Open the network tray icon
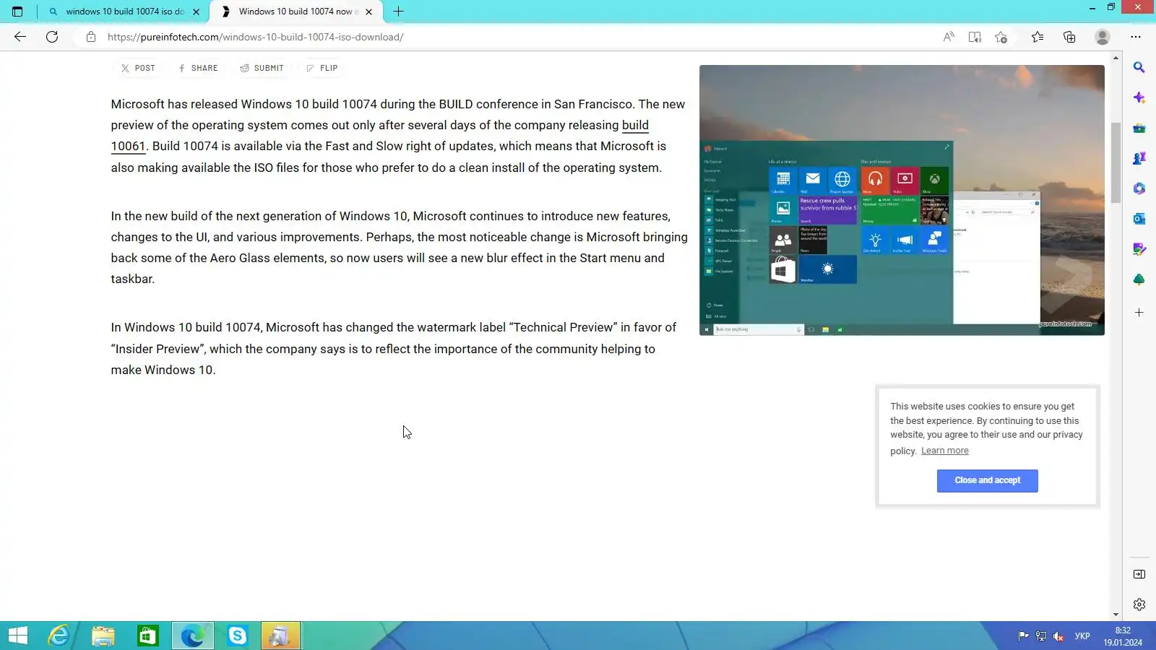1156x650 pixels. click(x=1041, y=636)
